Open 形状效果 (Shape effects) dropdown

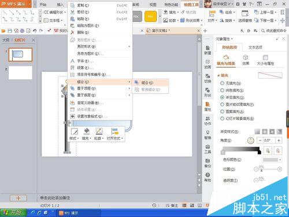pyautogui.click(x=191, y=20)
